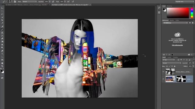This screenshot has width=195, height=109.
Task: Toggle pressure for opacity in options bar
Action: pos(53,2)
